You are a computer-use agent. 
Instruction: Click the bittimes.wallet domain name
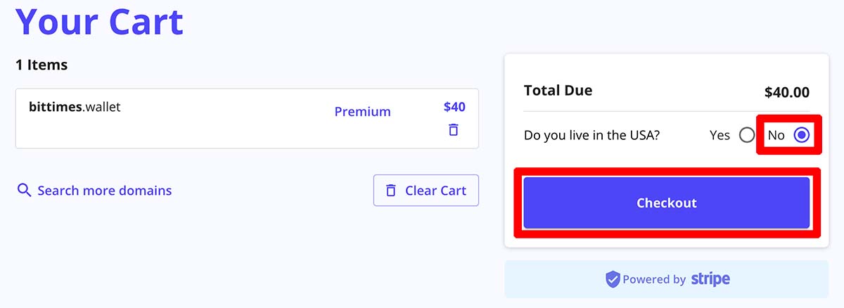pyautogui.click(x=75, y=108)
